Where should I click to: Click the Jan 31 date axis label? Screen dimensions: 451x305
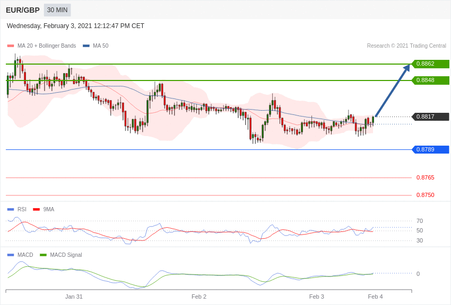74,297
